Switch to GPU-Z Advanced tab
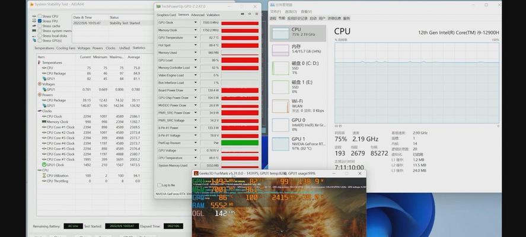This screenshot has width=526, height=237. (197, 15)
